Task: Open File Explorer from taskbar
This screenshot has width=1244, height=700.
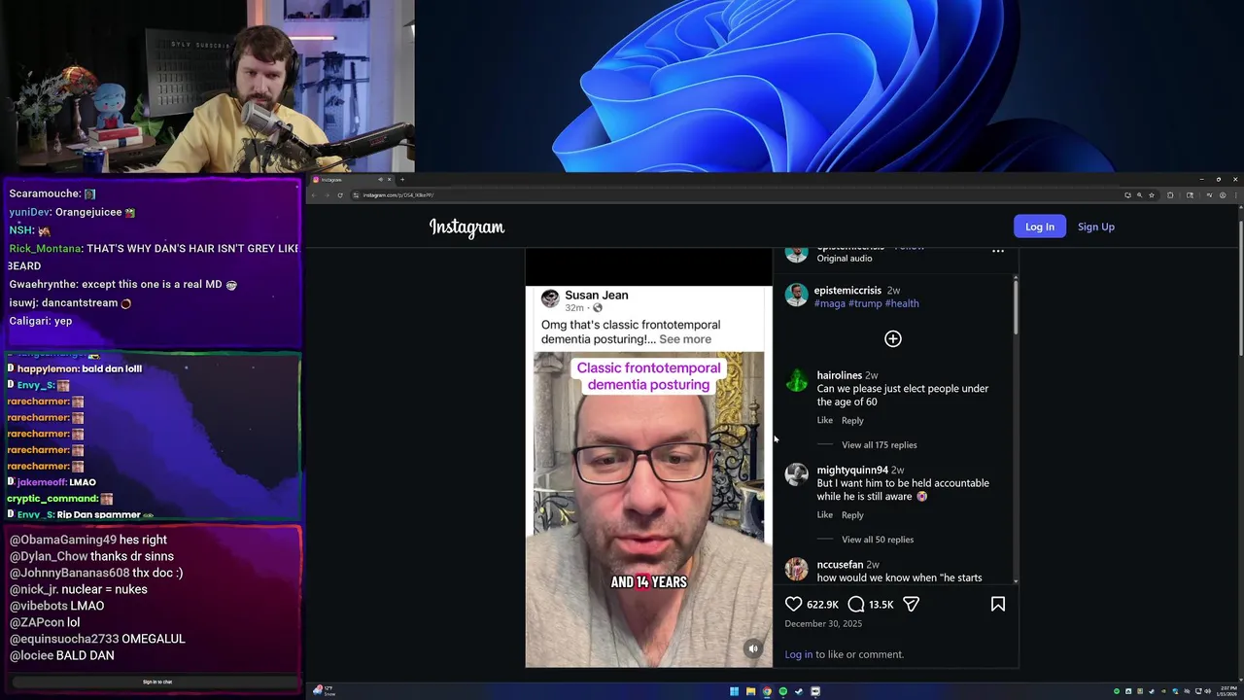Action: click(750, 691)
